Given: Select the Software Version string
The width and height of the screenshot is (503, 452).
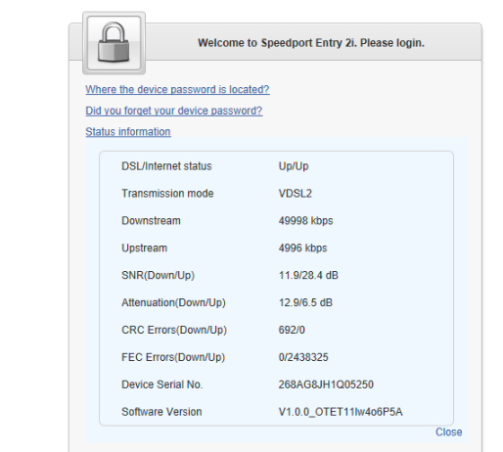Looking at the screenshot, I should (341, 412).
